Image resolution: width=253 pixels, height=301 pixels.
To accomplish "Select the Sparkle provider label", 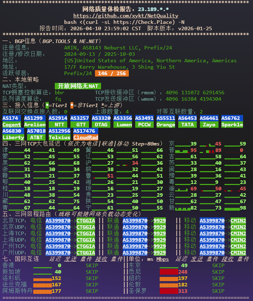I will [232, 125].
